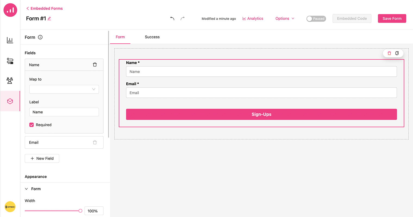
Task: Open the Options dropdown menu
Action: click(284, 18)
